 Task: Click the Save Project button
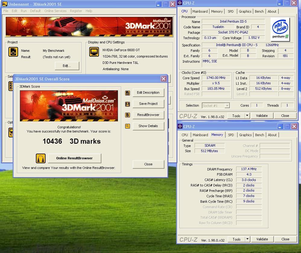(x=148, y=104)
